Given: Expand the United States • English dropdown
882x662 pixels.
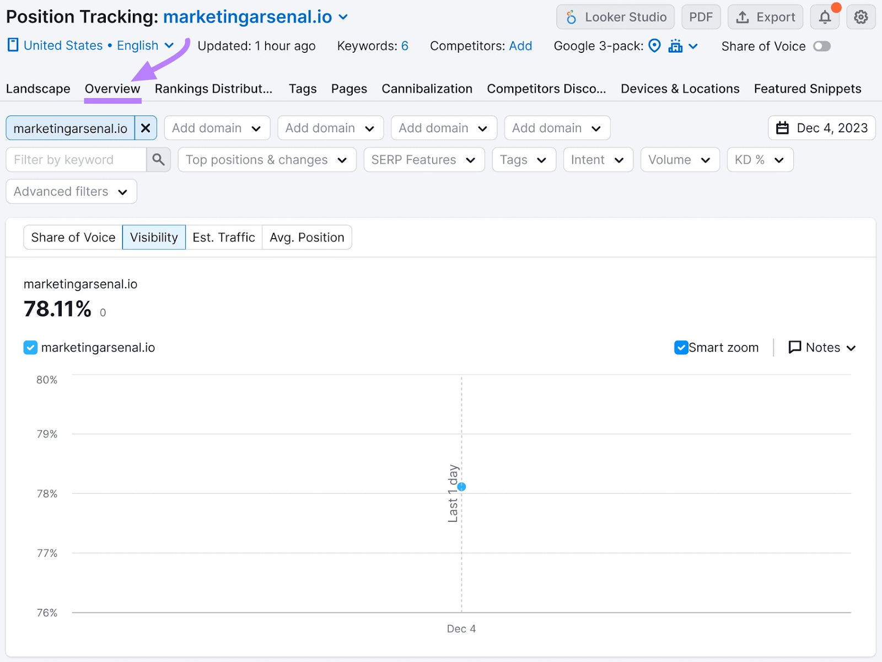Looking at the screenshot, I should click(x=169, y=45).
